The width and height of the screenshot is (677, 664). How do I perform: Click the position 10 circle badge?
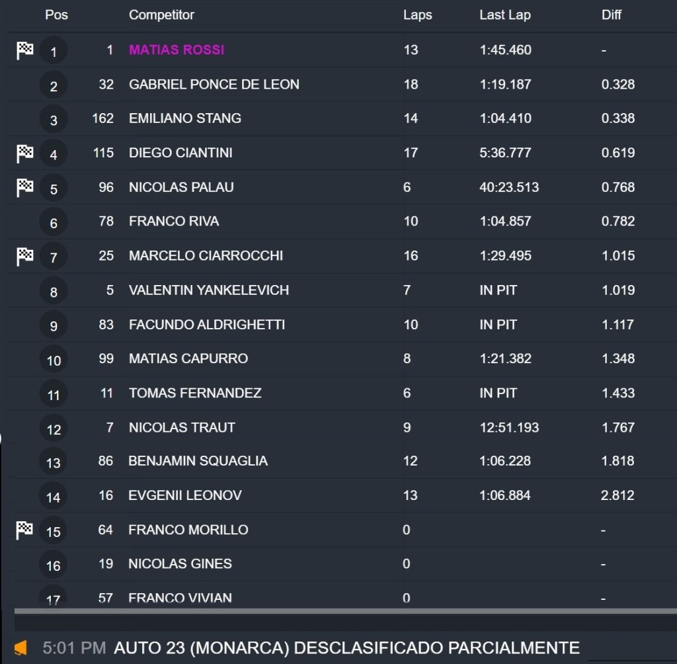click(x=54, y=359)
